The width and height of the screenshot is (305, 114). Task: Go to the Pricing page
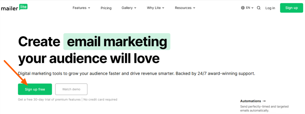106,8
